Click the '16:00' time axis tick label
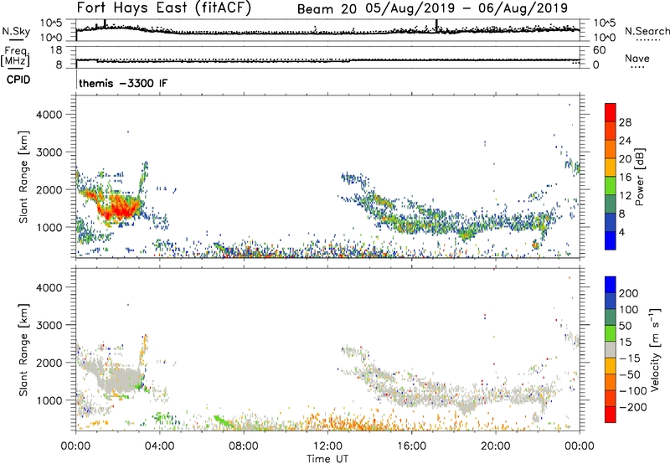The image size is (670, 464). tap(412, 446)
